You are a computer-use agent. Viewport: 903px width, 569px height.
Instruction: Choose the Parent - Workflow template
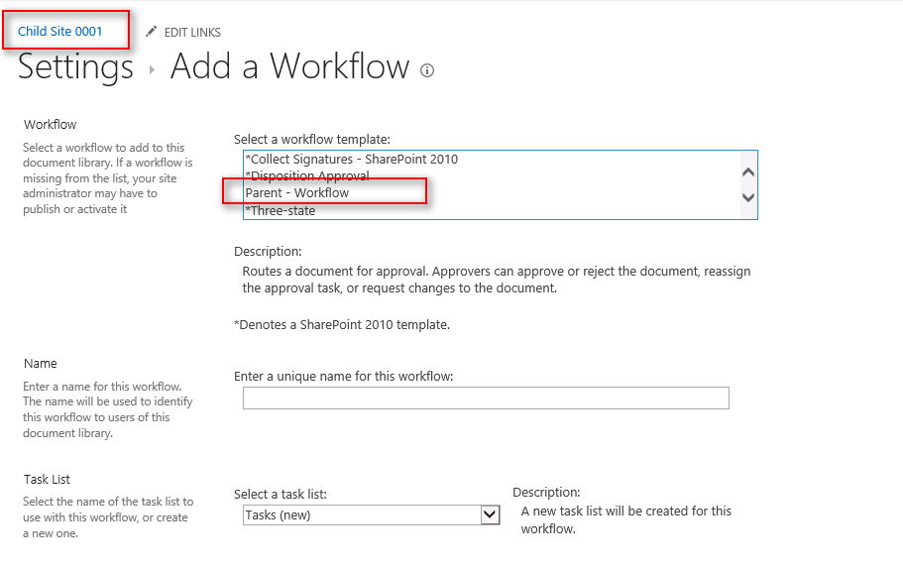[297, 193]
